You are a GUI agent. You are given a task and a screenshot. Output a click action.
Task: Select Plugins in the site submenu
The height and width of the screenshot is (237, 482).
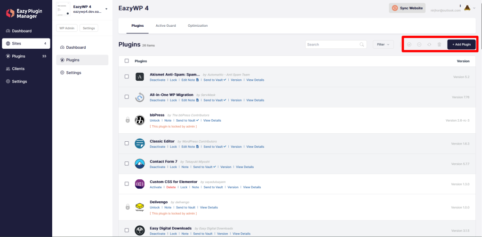82,60
